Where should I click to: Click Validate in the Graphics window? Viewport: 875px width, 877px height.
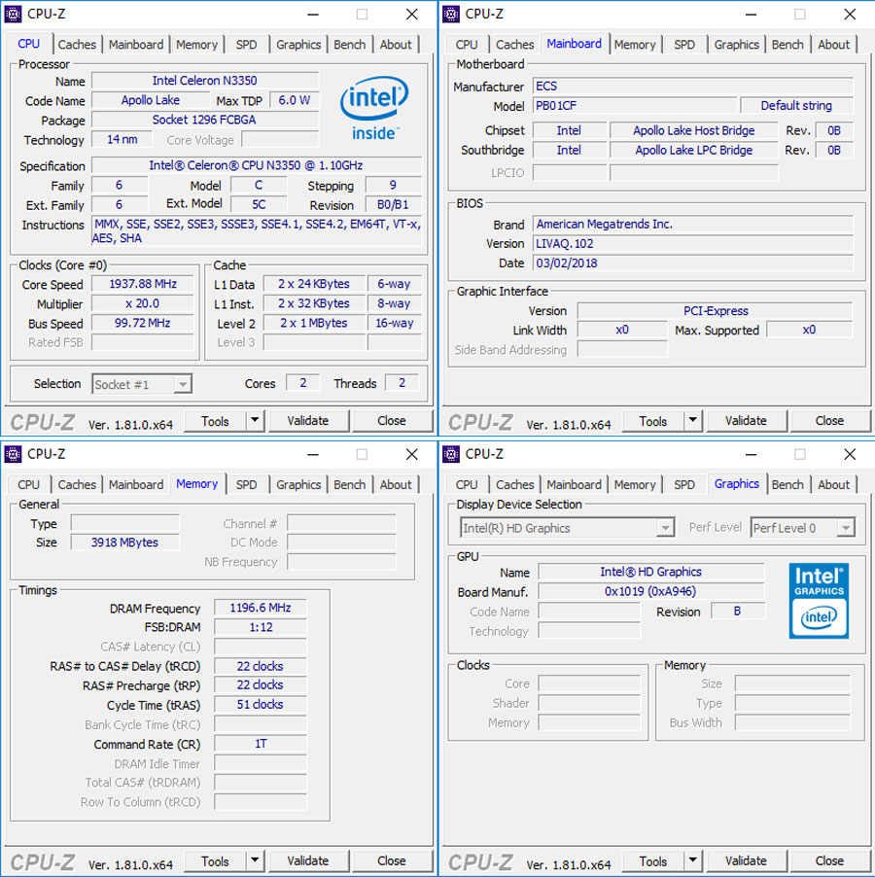[746, 860]
